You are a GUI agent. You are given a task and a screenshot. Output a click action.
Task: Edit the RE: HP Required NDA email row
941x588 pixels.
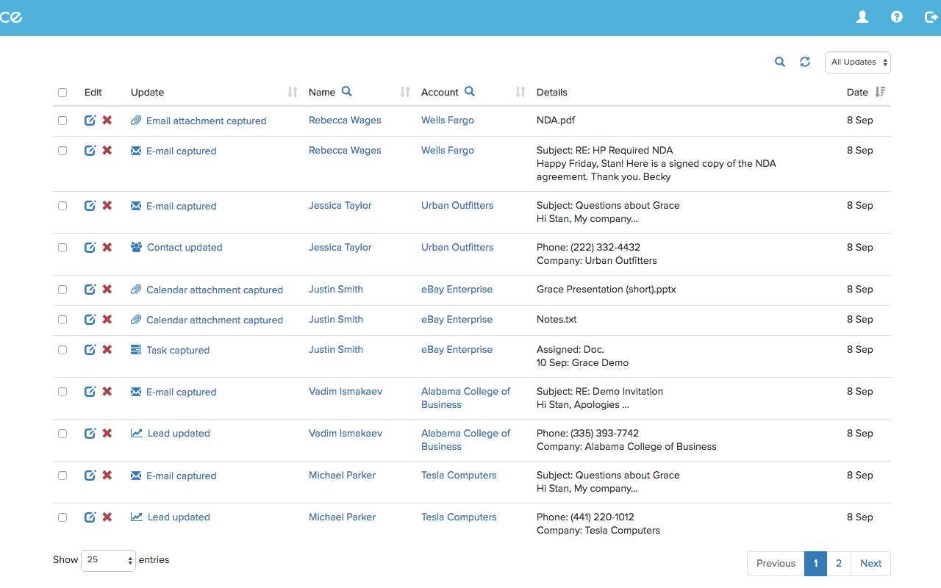tap(90, 151)
